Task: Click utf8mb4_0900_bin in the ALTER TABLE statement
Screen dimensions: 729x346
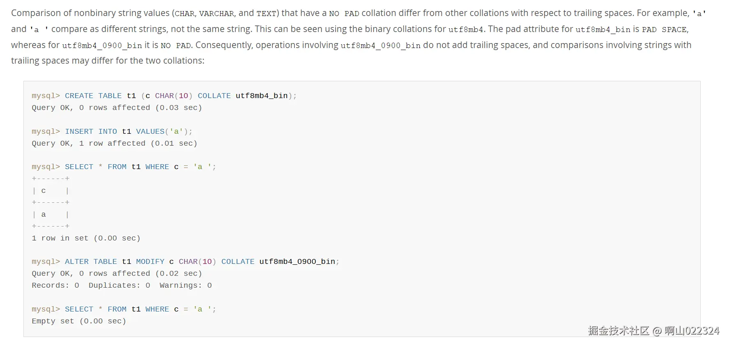Action: pos(297,261)
